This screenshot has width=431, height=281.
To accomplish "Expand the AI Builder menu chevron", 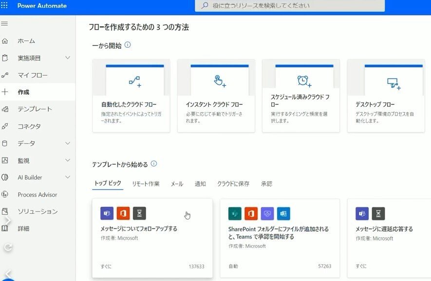I will pyautogui.click(x=68, y=177).
